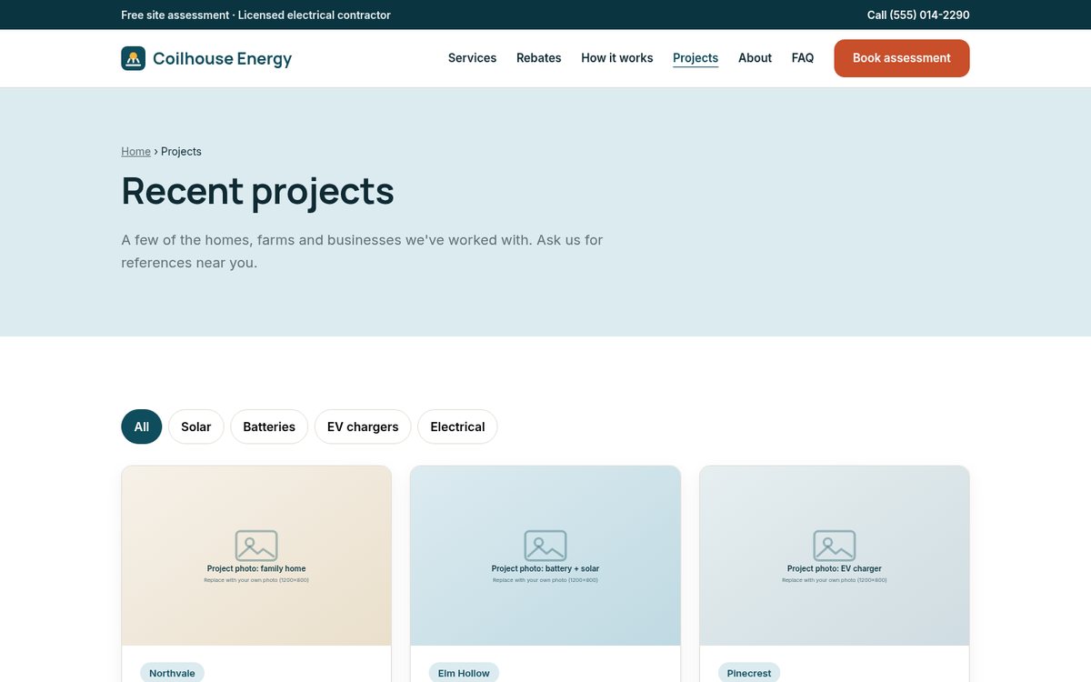Open the Rebates nav item

[x=539, y=58]
